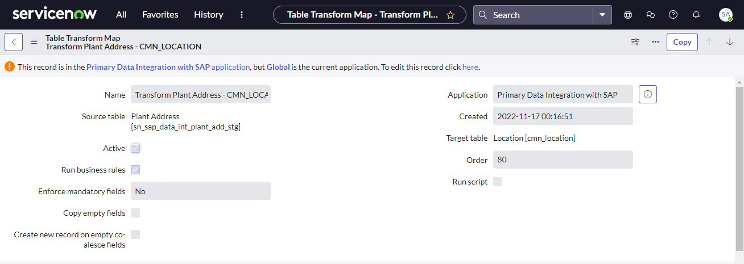
Task: Toggle the Run business rules checkbox
Action: [x=135, y=170]
